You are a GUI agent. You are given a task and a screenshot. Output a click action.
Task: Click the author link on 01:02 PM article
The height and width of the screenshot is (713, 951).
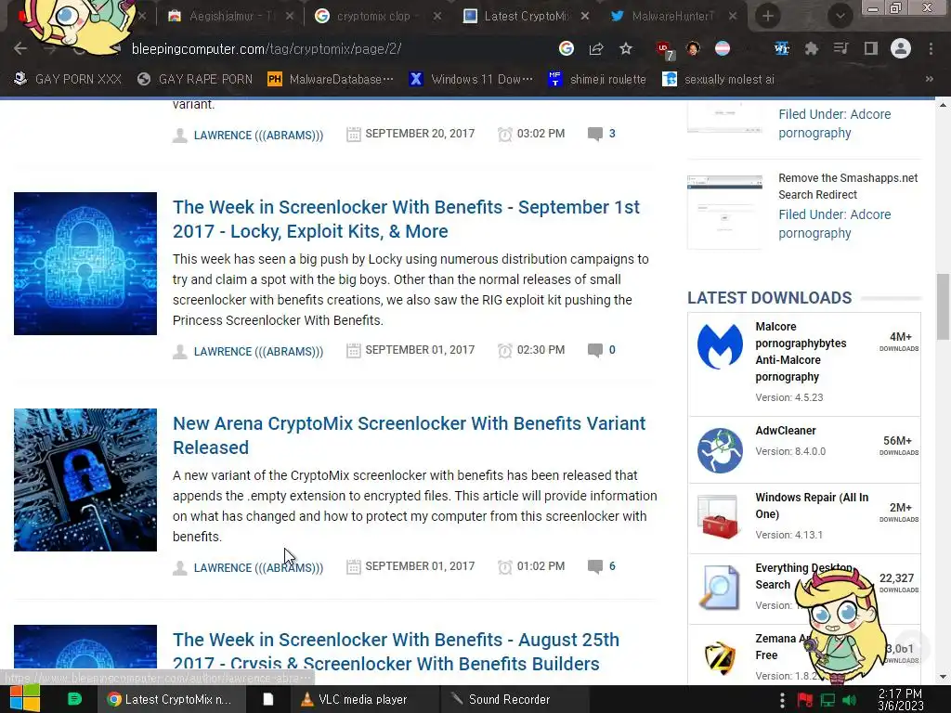point(258,567)
